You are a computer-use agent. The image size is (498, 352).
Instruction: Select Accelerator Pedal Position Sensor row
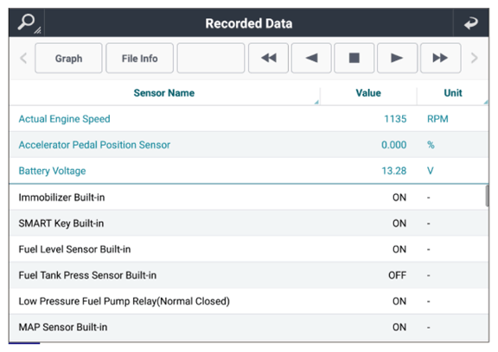[x=249, y=145]
